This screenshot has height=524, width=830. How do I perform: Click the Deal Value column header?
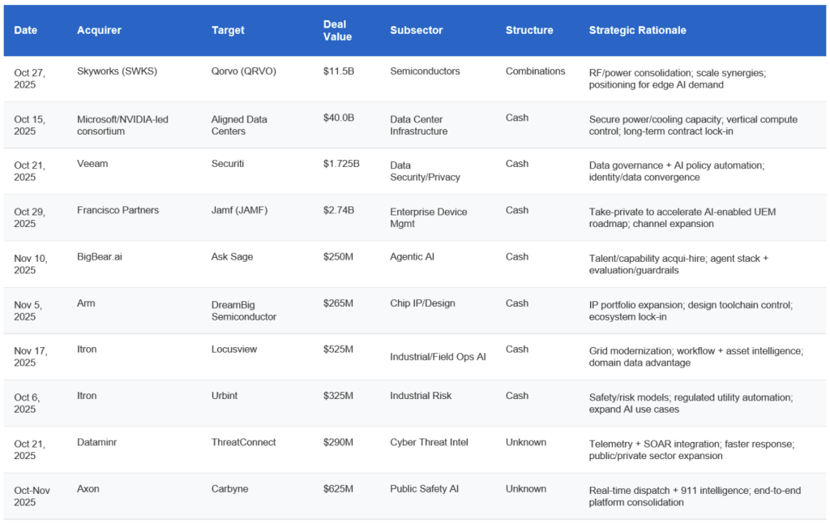click(x=337, y=30)
